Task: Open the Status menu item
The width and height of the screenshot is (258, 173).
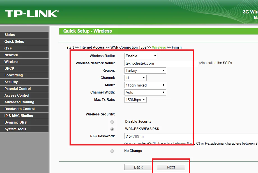Action: (24, 35)
